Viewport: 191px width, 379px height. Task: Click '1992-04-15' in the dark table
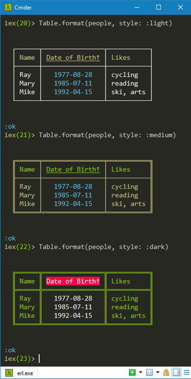[x=73, y=315]
